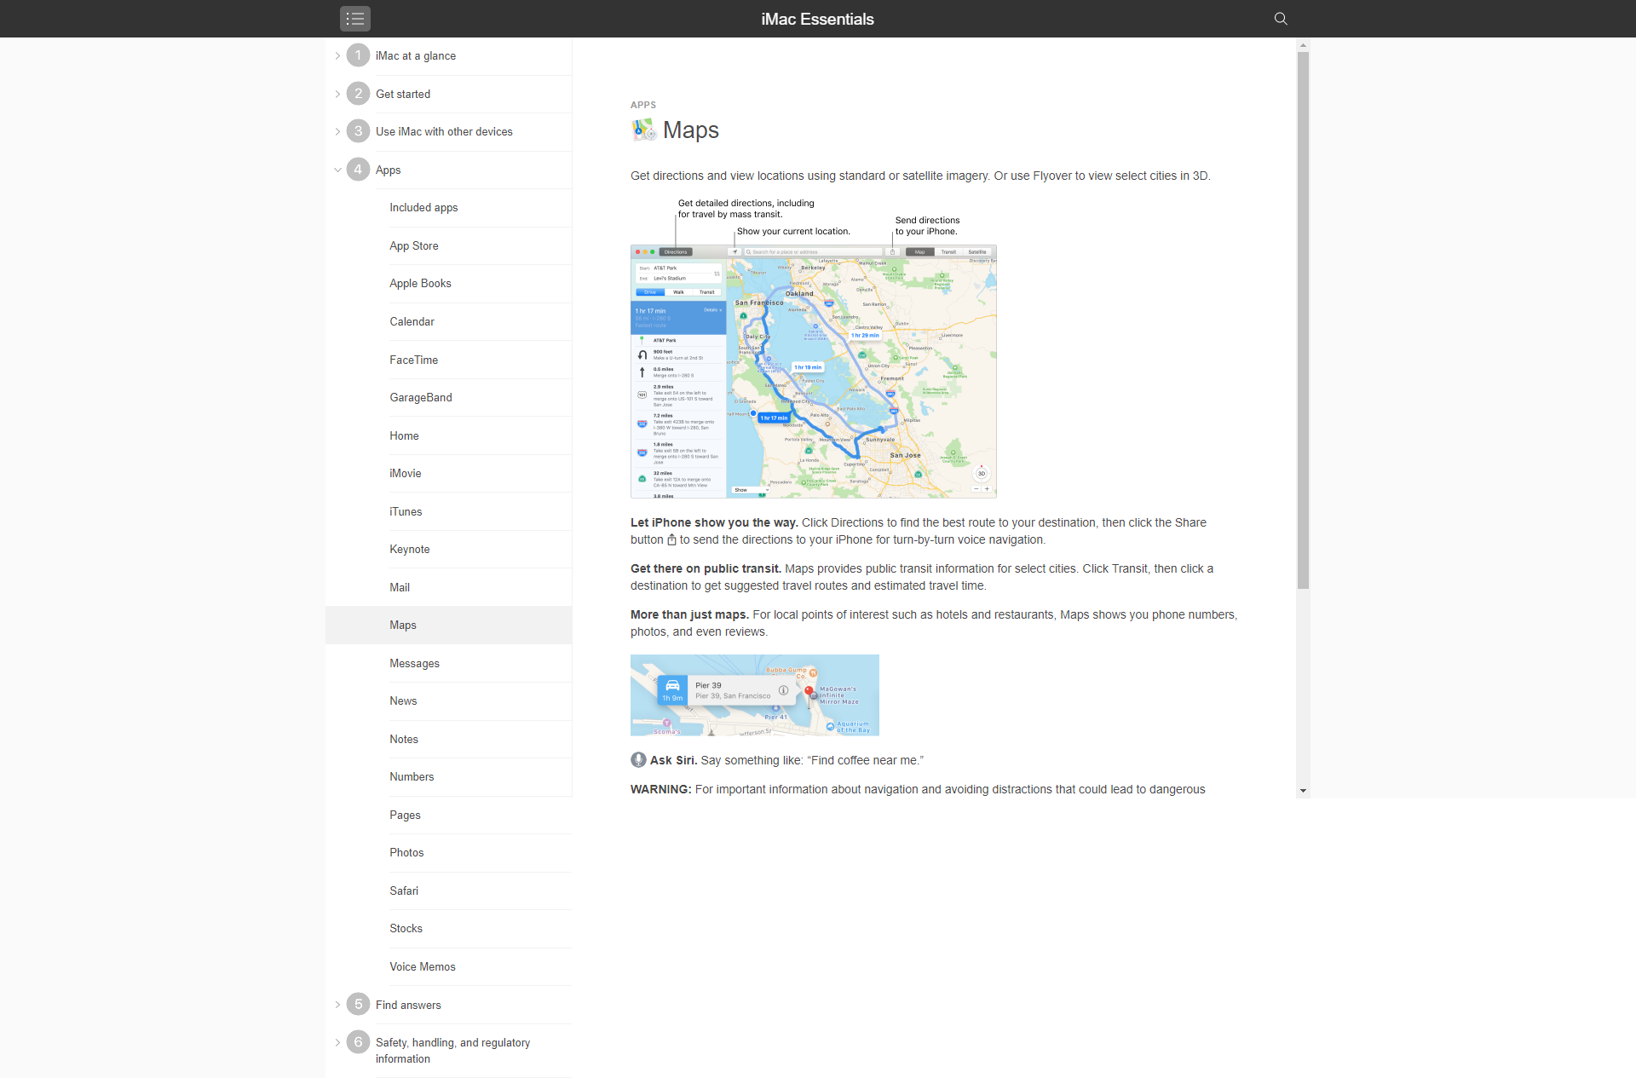
Task: Click Apps chapter title
Action: pyautogui.click(x=388, y=170)
